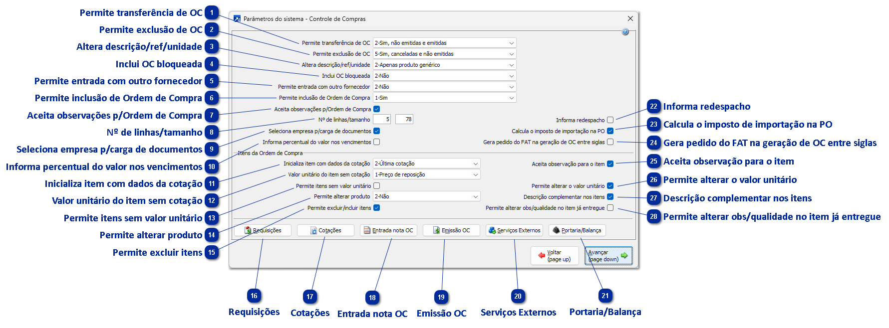Viewport: 889px width, 328px height.
Task: Enable Gera pedido do FAT na geração de OC
Action: pyautogui.click(x=610, y=142)
